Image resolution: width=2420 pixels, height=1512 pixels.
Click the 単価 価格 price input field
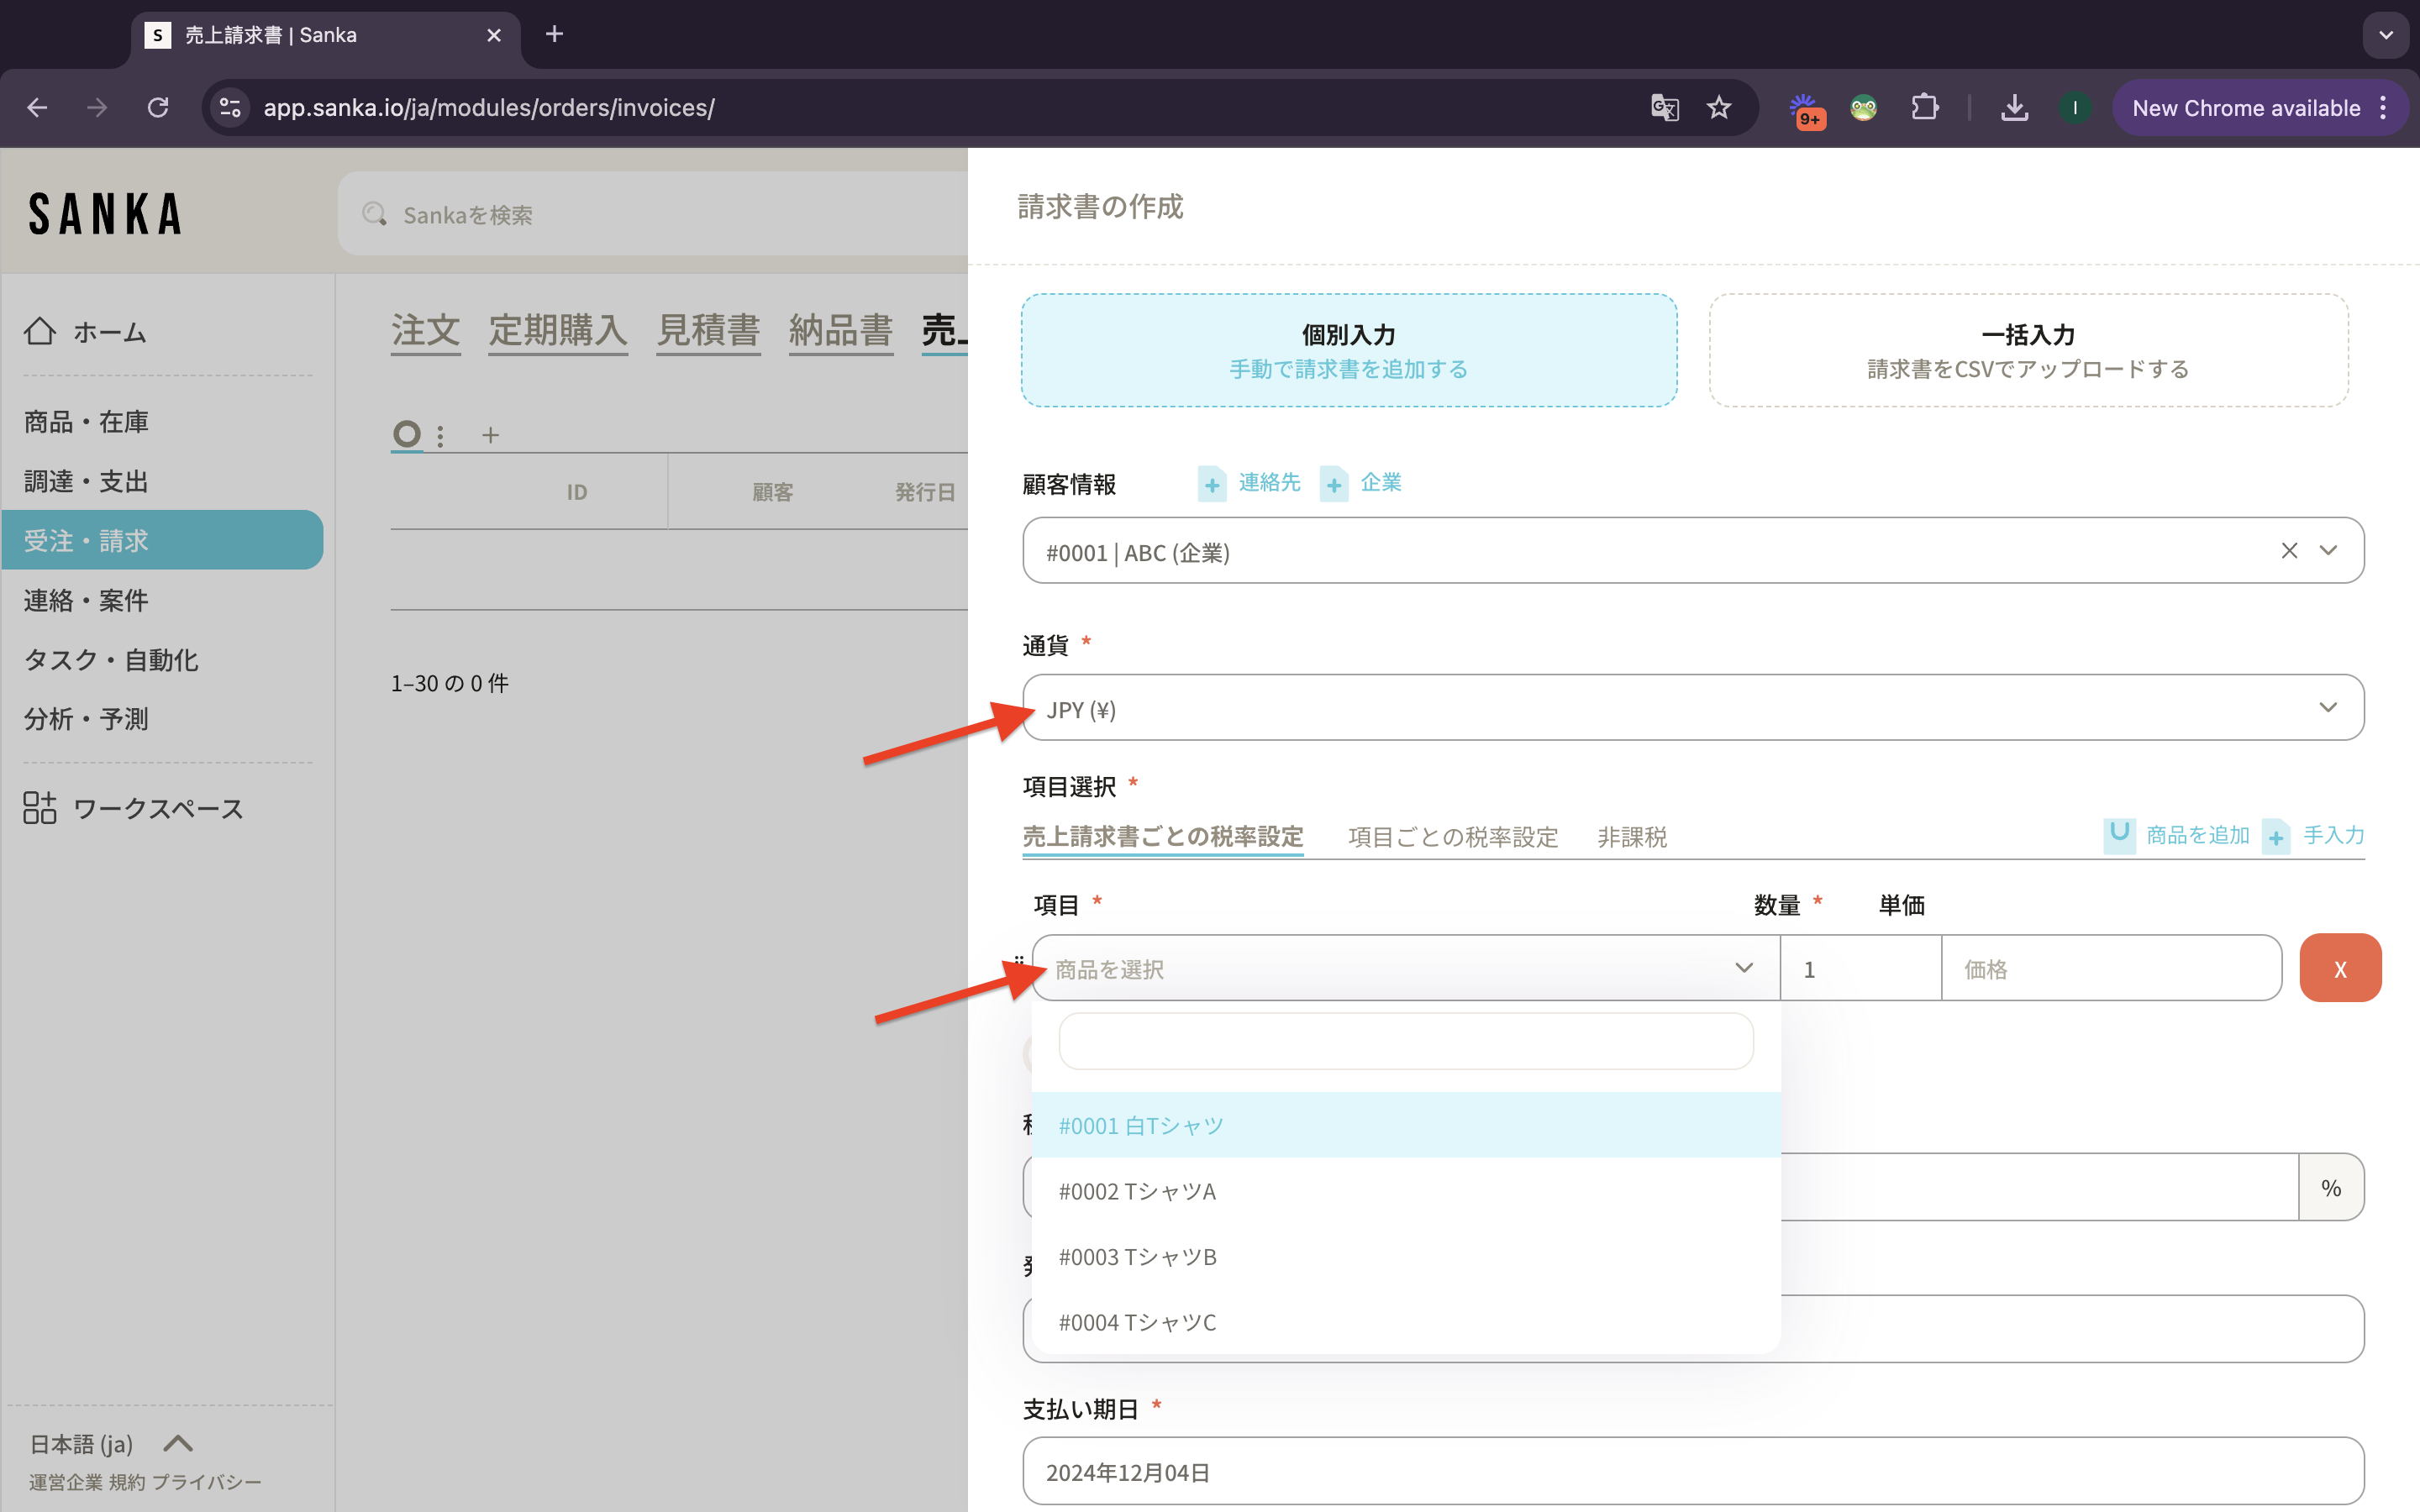click(x=2110, y=968)
